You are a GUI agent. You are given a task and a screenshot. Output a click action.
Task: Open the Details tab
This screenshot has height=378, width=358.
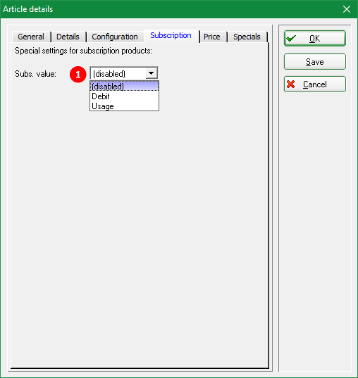(68, 37)
